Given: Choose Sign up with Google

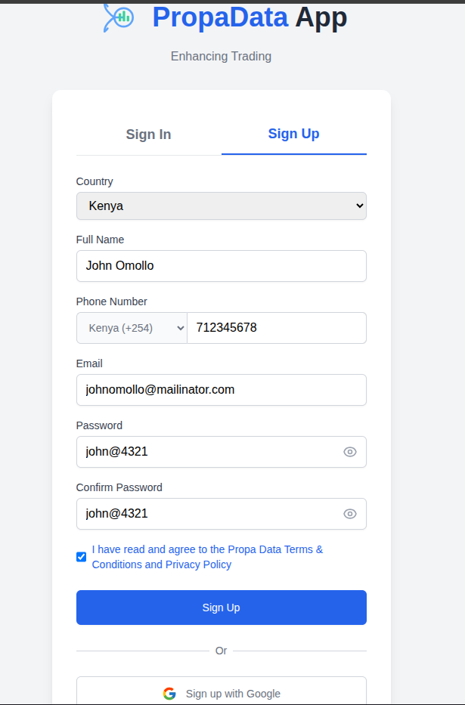Looking at the screenshot, I should [221, 693].
